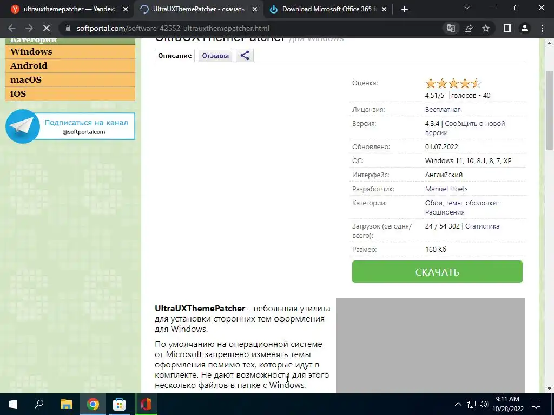The width and height of the screenshot is (554, 415).
Task: Open the Chrome side panel icon
Action: (507, 28)
